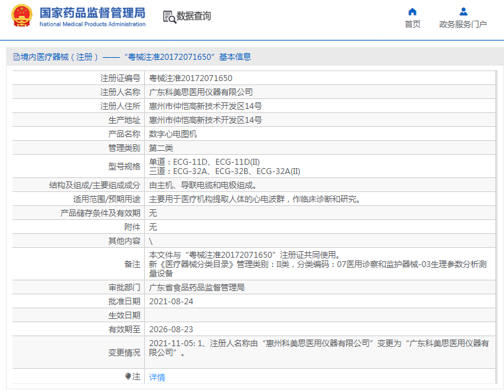This screenshot has height=392, width=504.
Task: Click management category 第二类 value
Action: coord(161,148)
